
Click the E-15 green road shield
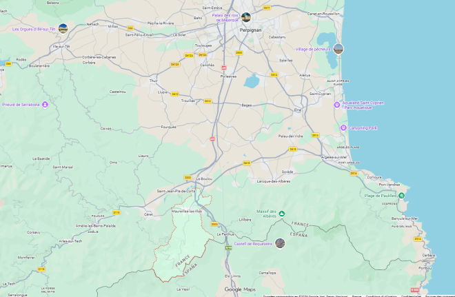coord(228,247)
